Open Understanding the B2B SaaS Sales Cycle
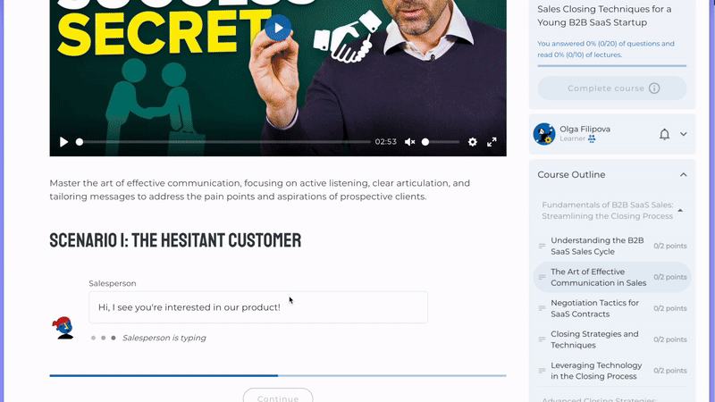Screen dimensions: 715x402 pyautogui.click(x=612, y=247)
